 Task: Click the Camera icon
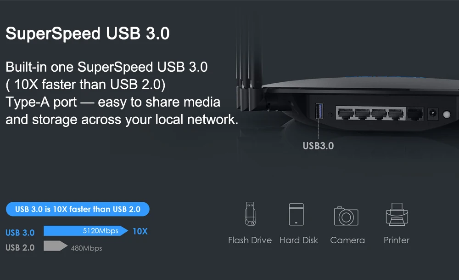(x=346, y=216)
